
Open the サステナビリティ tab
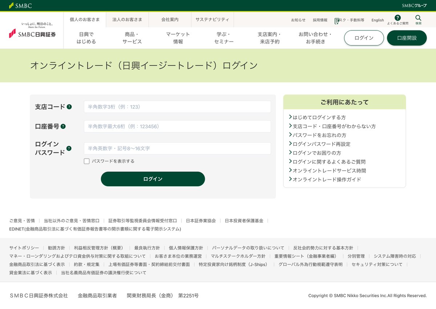(212, 20)
